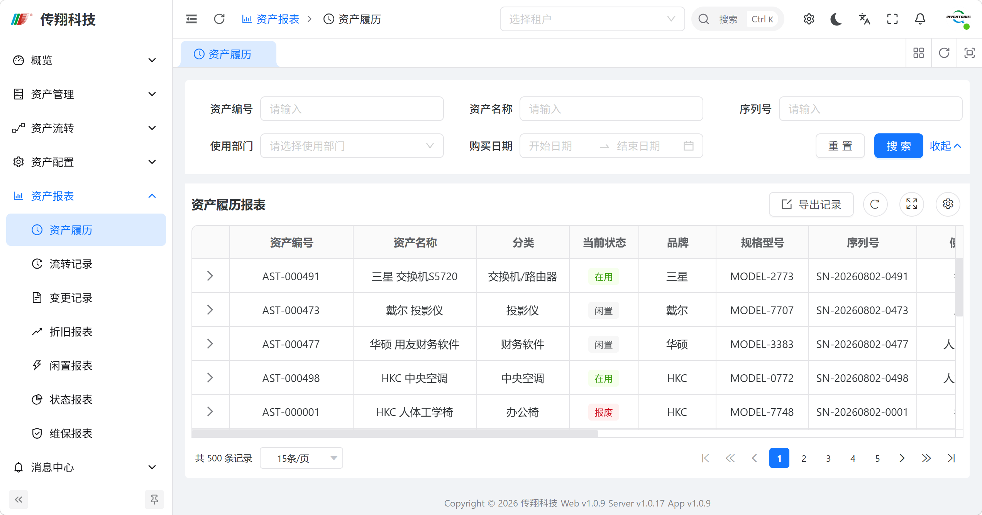Open 闲置报表 in the sidebar
This screenshot has height=515, width=982.
[86, 365]
